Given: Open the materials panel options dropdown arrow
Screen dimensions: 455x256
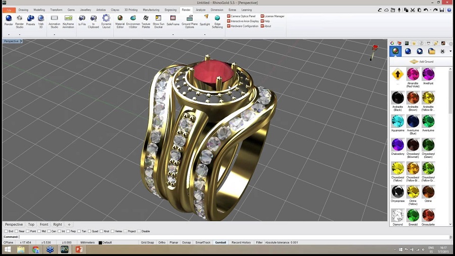Looking at the screenshot, I should click(450, 51).
